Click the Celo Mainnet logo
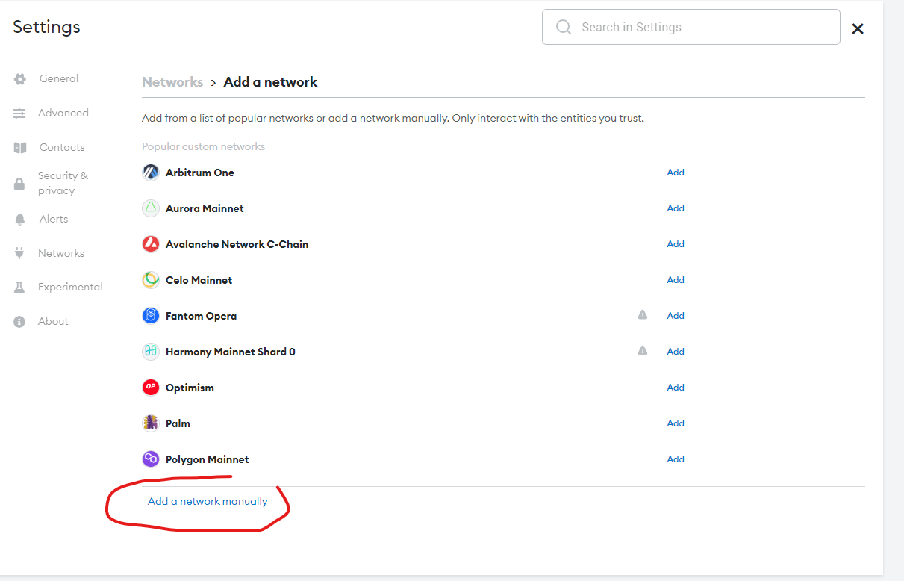 click(151, 280)
